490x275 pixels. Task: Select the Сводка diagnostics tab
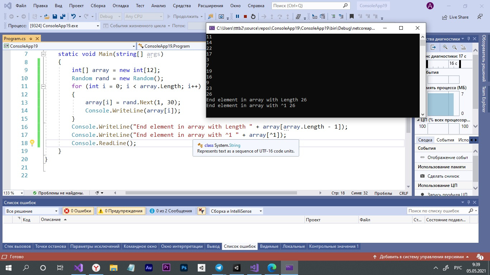pos(425,140)
